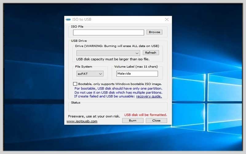Viewport: 246px width, 154px height.
Task: Click the Close button at bottom
Action: tap(157, 120)
